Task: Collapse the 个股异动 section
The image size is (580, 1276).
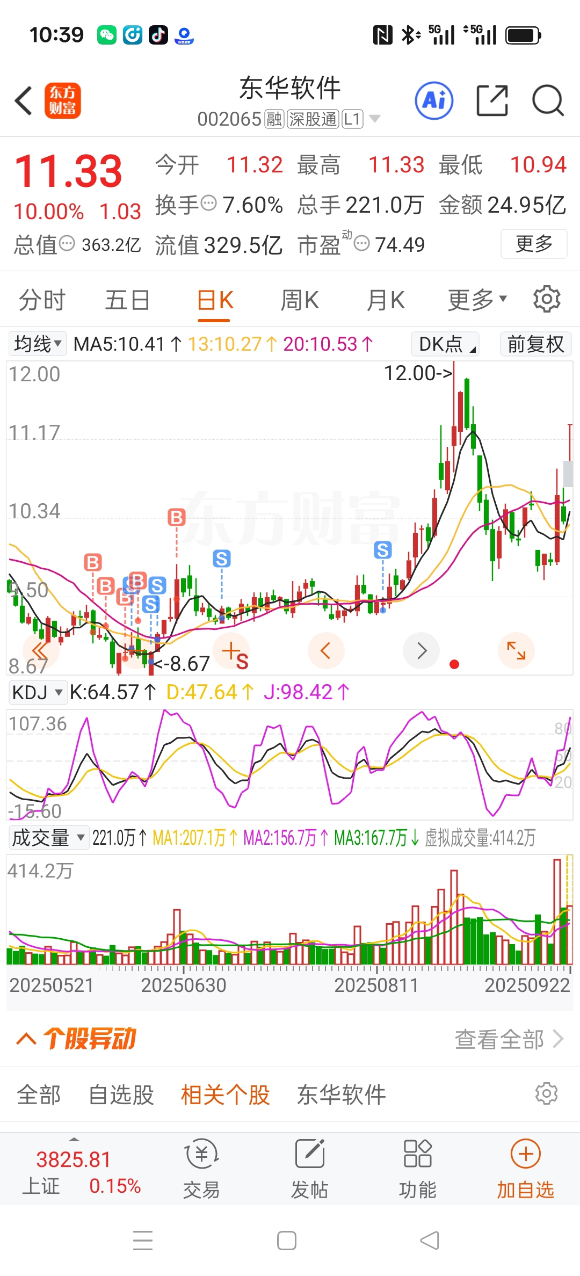Action: (x=26, y=1039)
